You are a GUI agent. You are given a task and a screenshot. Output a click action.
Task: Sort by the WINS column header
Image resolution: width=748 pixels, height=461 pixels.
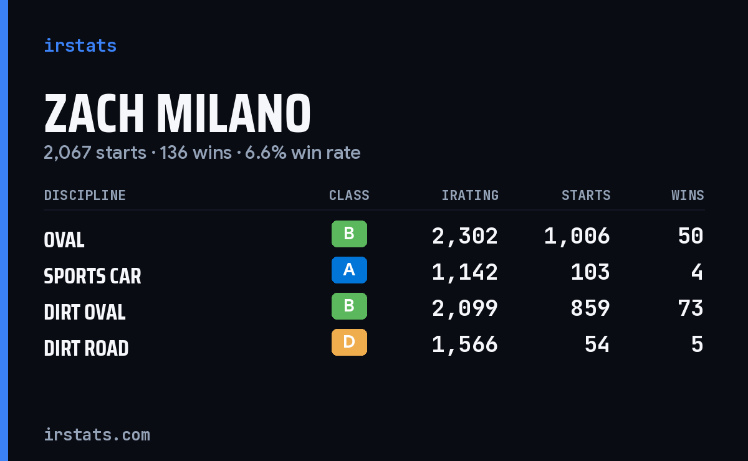688,196
